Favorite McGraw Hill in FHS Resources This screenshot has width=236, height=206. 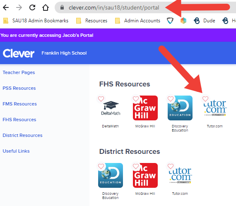[x=136, y=99]
